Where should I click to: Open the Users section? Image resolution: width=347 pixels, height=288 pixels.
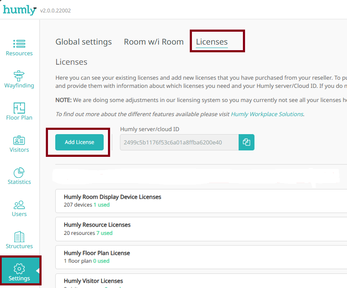coord(19,208)
